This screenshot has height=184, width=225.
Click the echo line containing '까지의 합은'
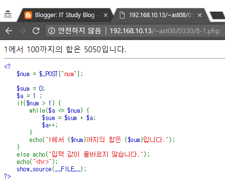[x=102, y=140]
